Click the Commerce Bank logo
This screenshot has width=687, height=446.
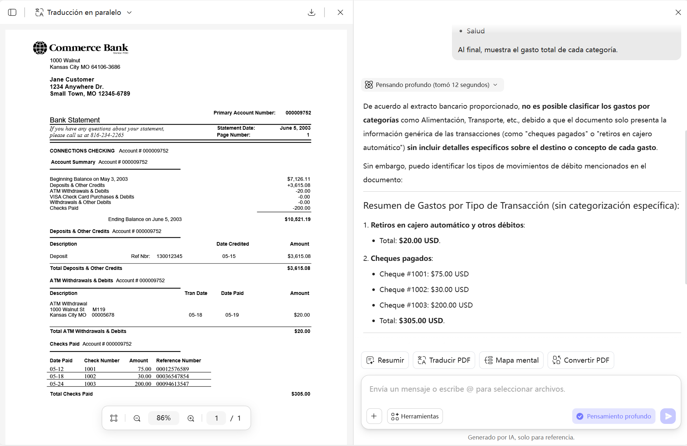[81, 48]
